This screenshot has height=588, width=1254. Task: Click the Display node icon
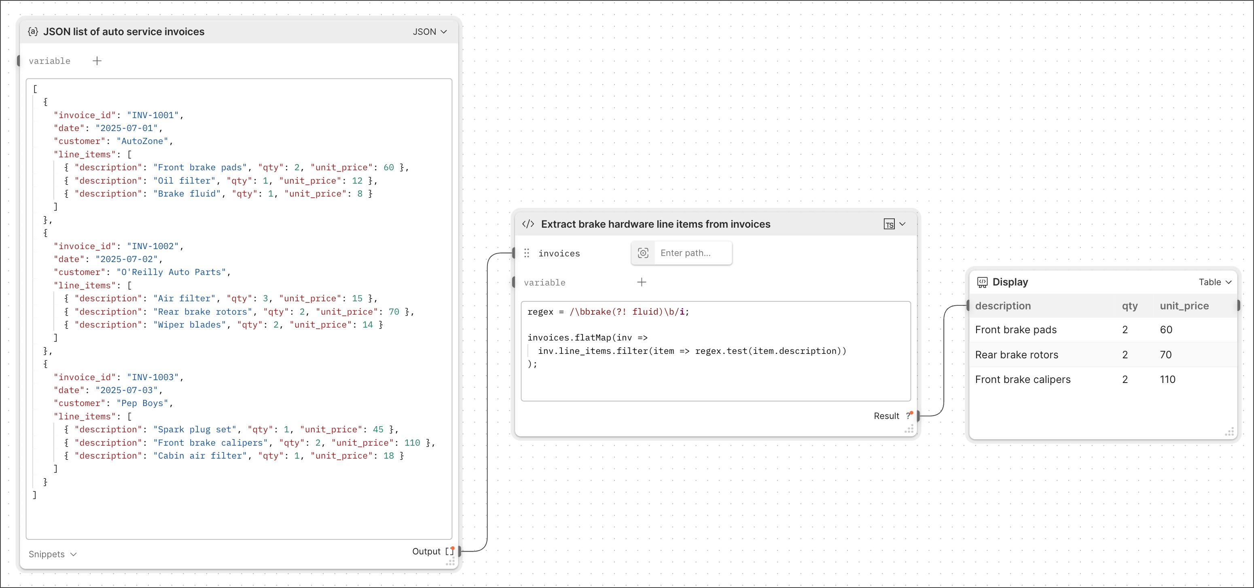[982, 282]
